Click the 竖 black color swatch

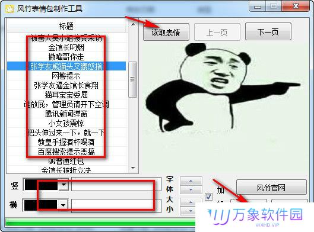41,185
